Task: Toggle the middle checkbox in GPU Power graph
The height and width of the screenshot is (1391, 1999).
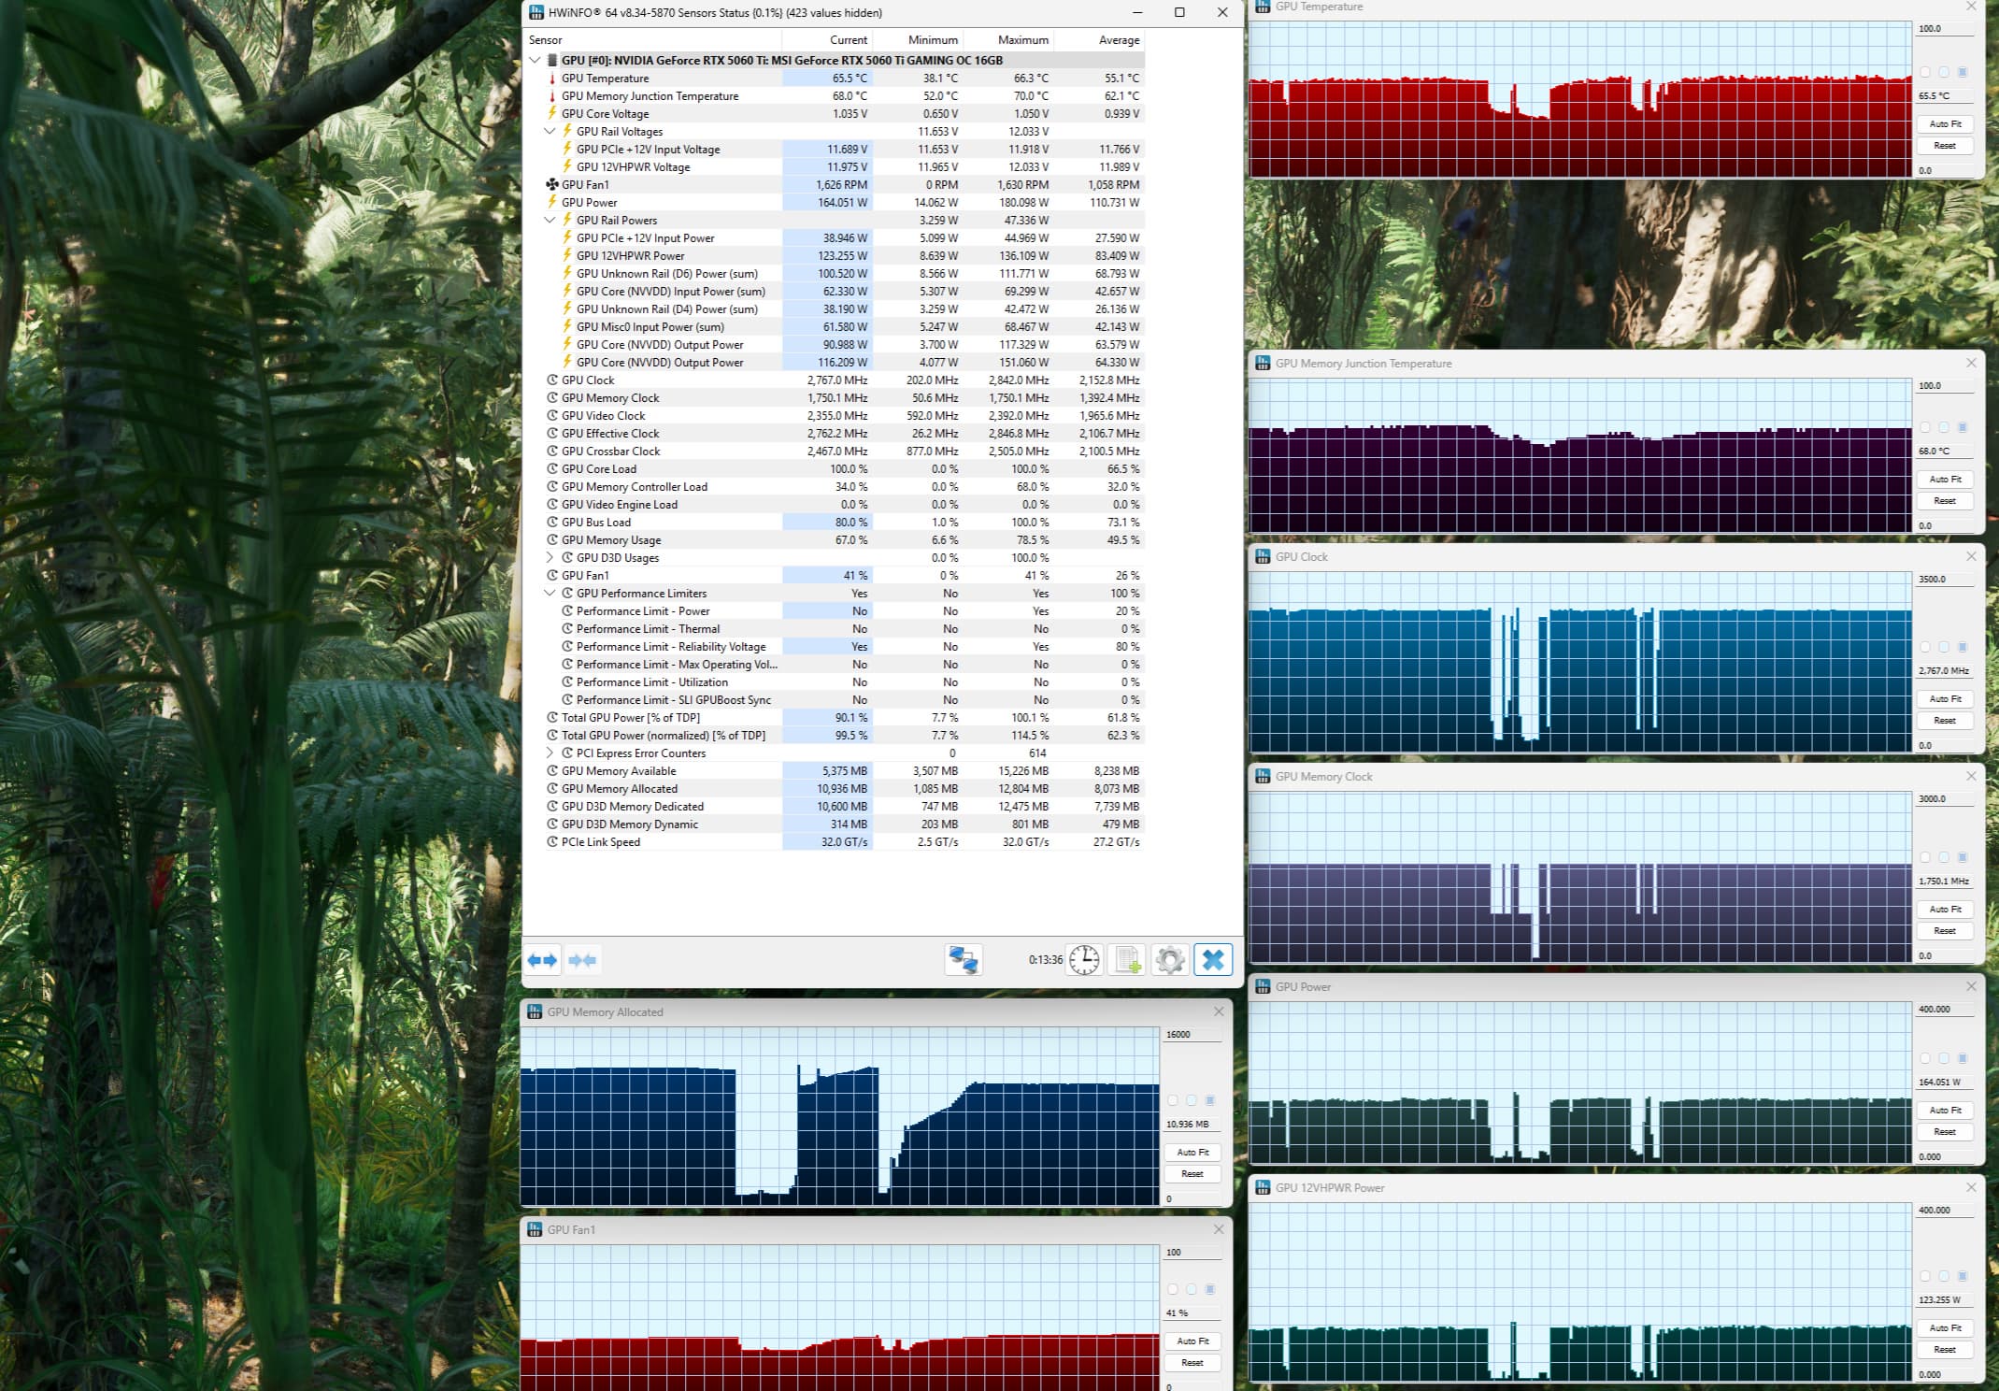Action: coord(1944,1058)
